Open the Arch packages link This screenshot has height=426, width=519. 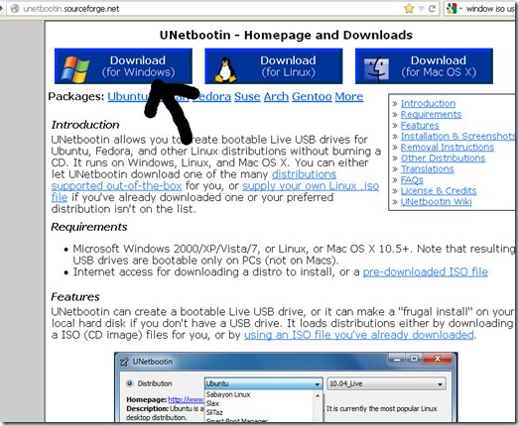coord(276,96)
